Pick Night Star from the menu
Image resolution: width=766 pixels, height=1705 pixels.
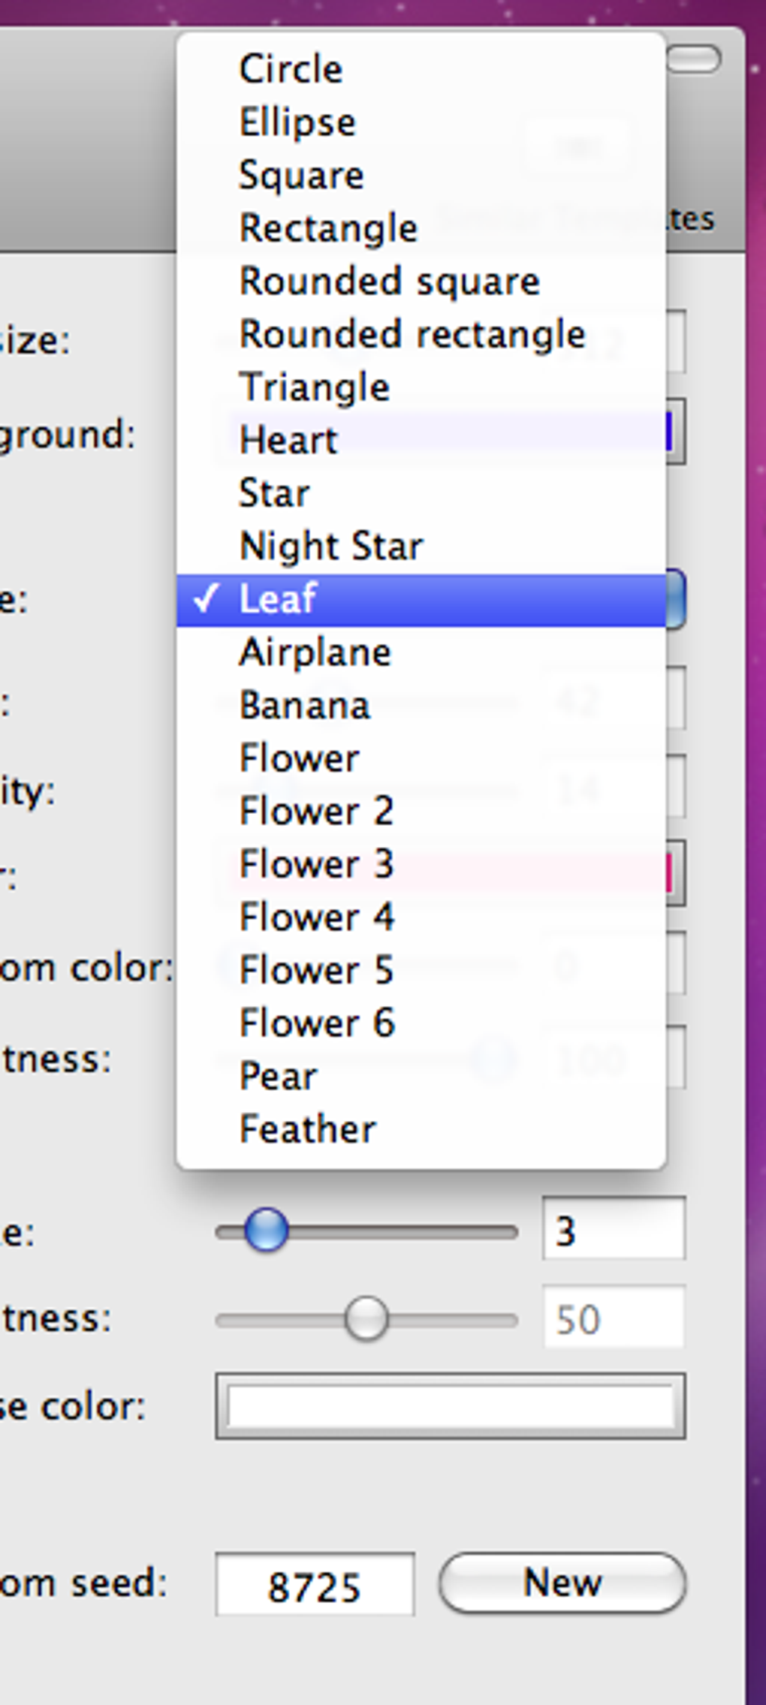(x=331, y=546)
